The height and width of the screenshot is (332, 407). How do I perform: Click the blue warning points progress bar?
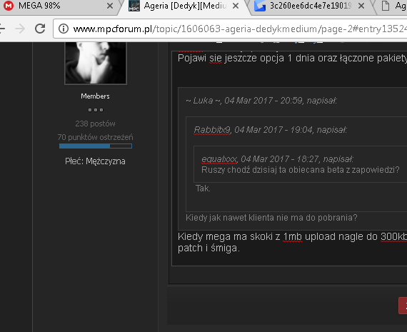point(96,146)
